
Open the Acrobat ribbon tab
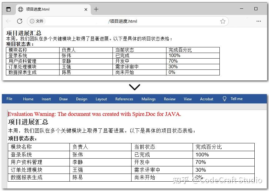click(206, 99)
